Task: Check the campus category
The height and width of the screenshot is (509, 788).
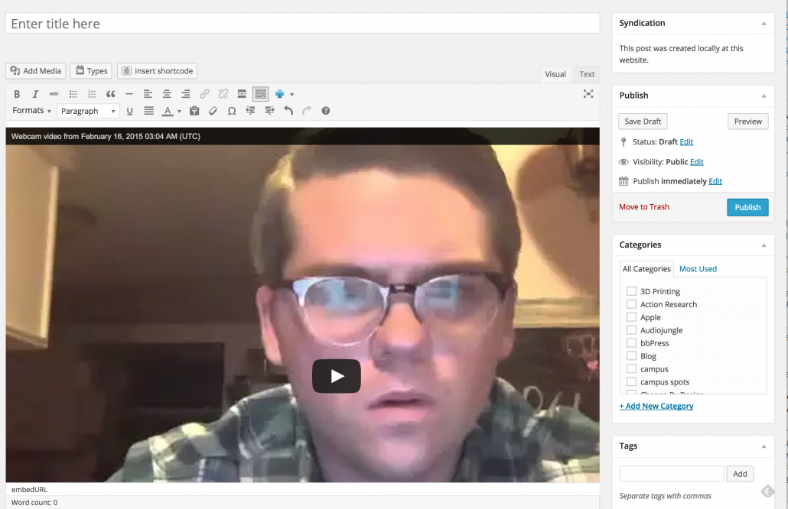Action: point(631,369)
